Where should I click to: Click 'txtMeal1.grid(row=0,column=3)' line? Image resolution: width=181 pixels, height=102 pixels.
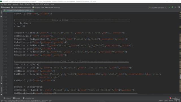click(x=35, y=80)
